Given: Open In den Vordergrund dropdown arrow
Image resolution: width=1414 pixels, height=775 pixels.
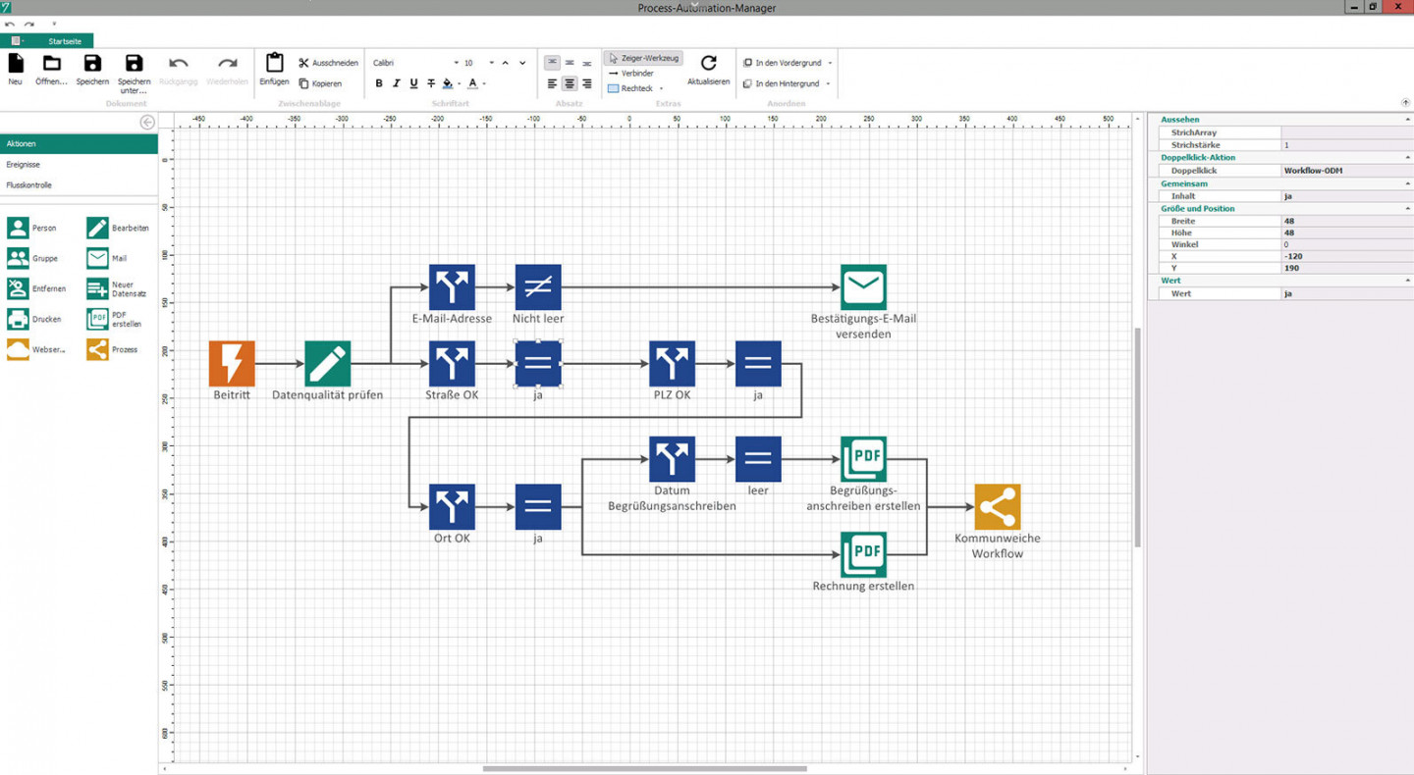Looking at the screenshot, I should pos(830,63).
